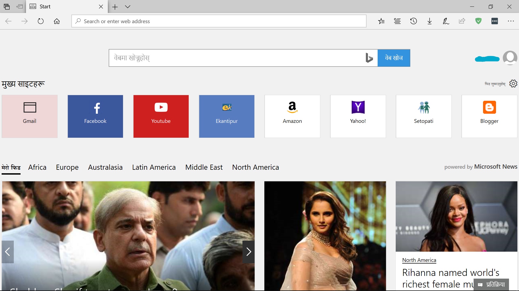
Task: Click the dark square extension icon
Action: 495,21
